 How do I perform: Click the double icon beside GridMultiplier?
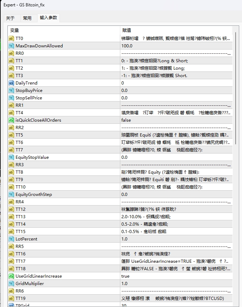[x=11, y=284]
